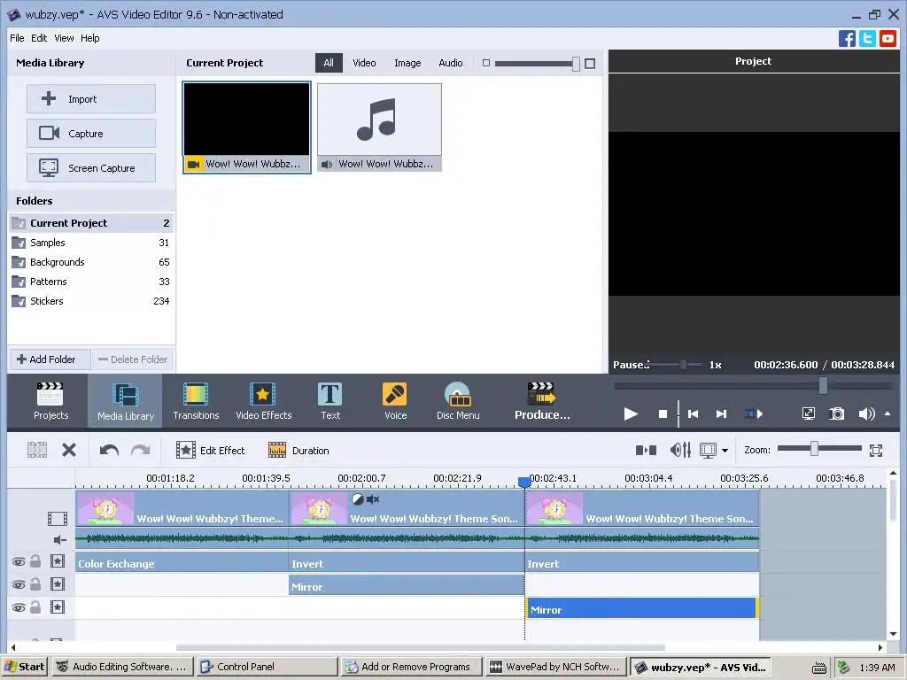Open the timeline view options dropdown

tap(725, 451)
